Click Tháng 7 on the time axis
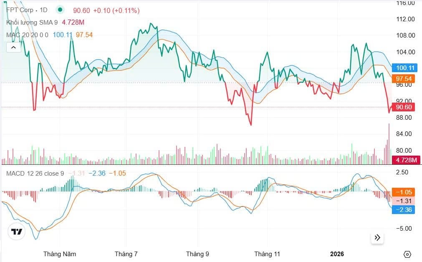422x262 pixels. pyautogui.click(x=126, y=254)
